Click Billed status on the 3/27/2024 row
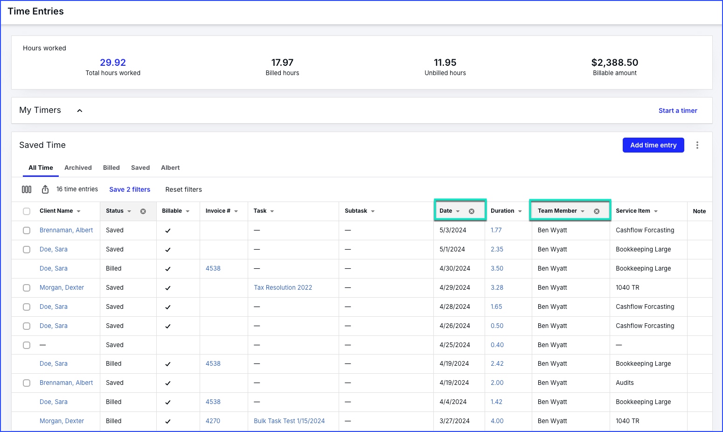The width and height of the screenshot is (723, 432). 113,421
